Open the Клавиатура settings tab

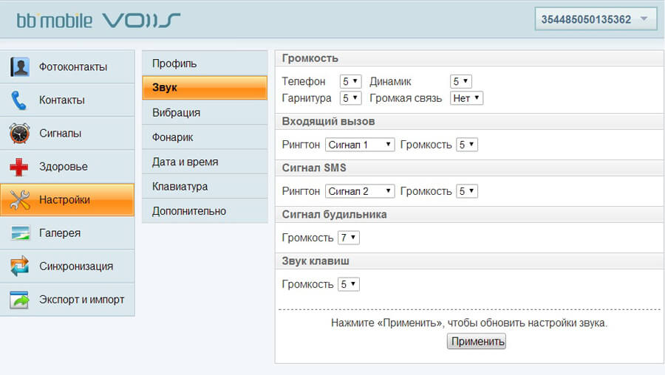coord(205,187)
